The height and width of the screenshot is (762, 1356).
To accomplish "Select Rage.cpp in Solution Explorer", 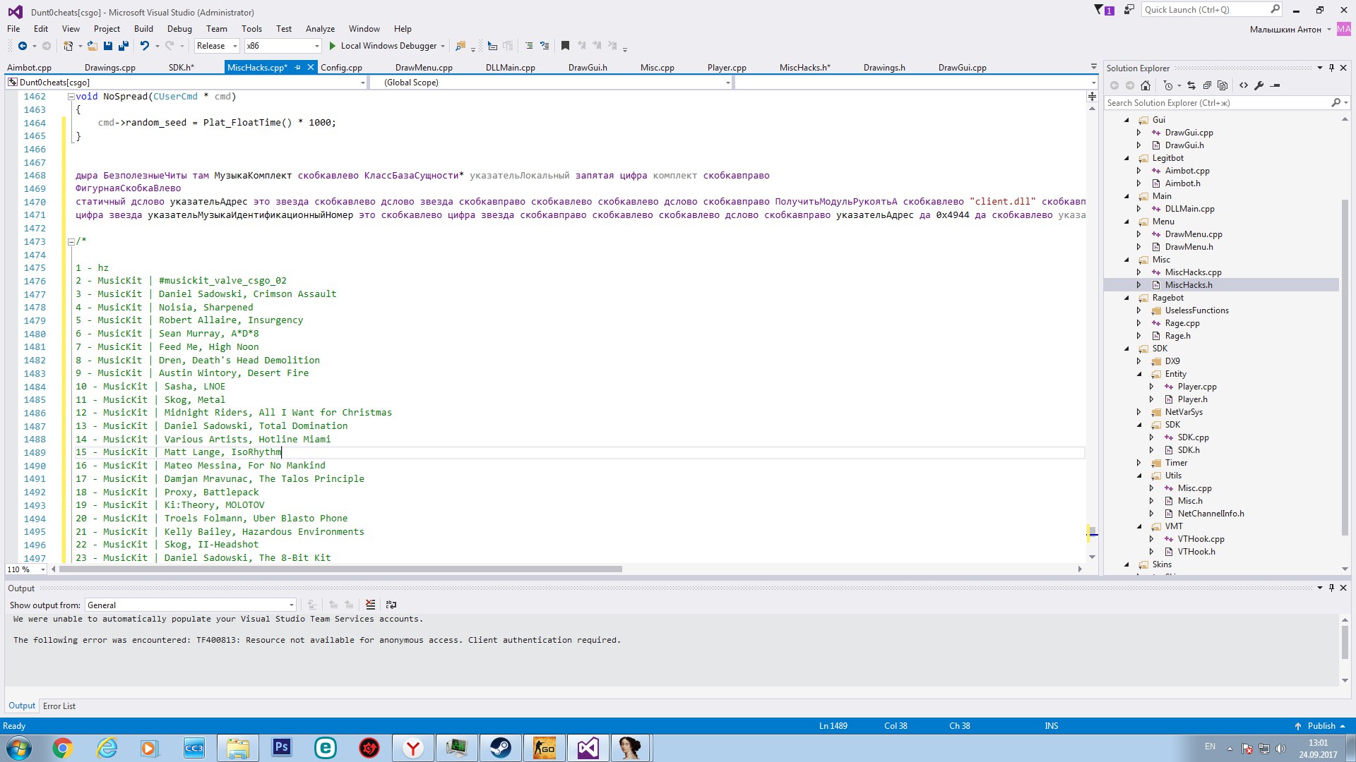I will [x=1182, y=323].
